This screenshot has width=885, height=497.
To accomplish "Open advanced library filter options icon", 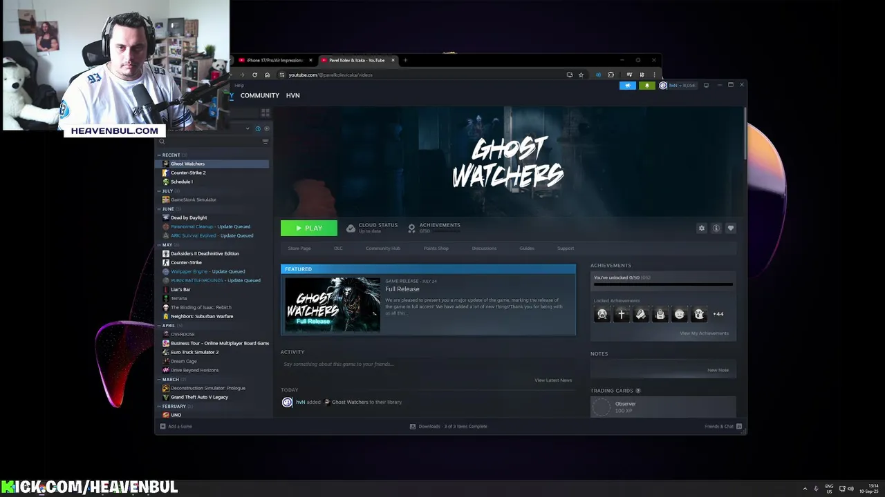I will 265,142.
